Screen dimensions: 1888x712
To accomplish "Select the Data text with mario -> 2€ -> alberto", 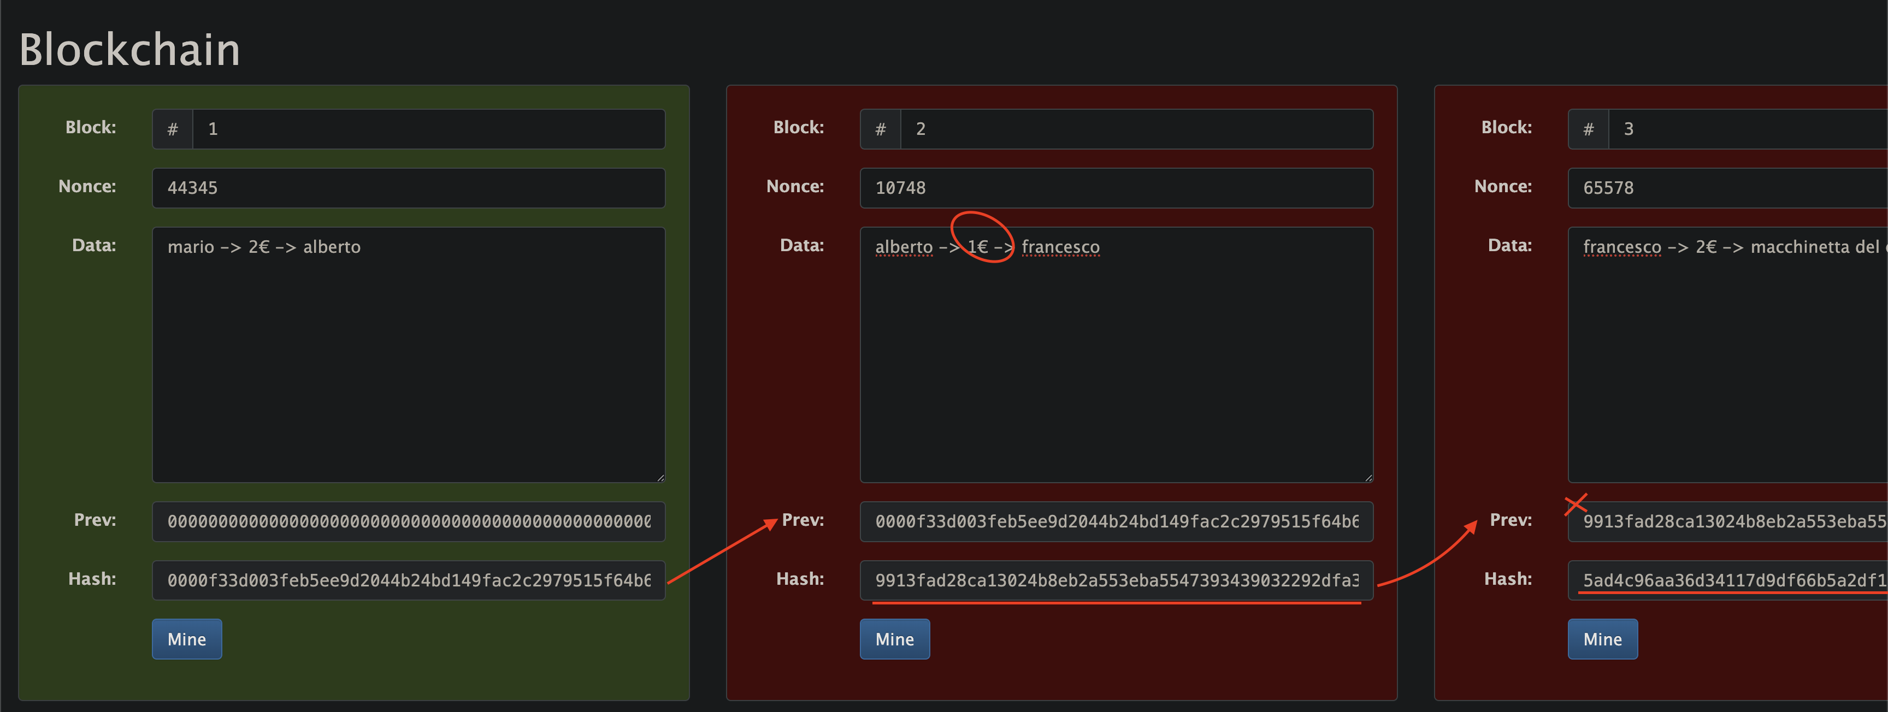I will click(408, 355).
